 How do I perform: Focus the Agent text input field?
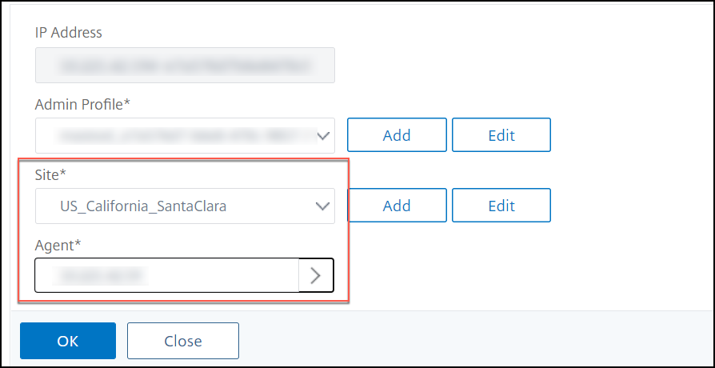coord(167,275)
